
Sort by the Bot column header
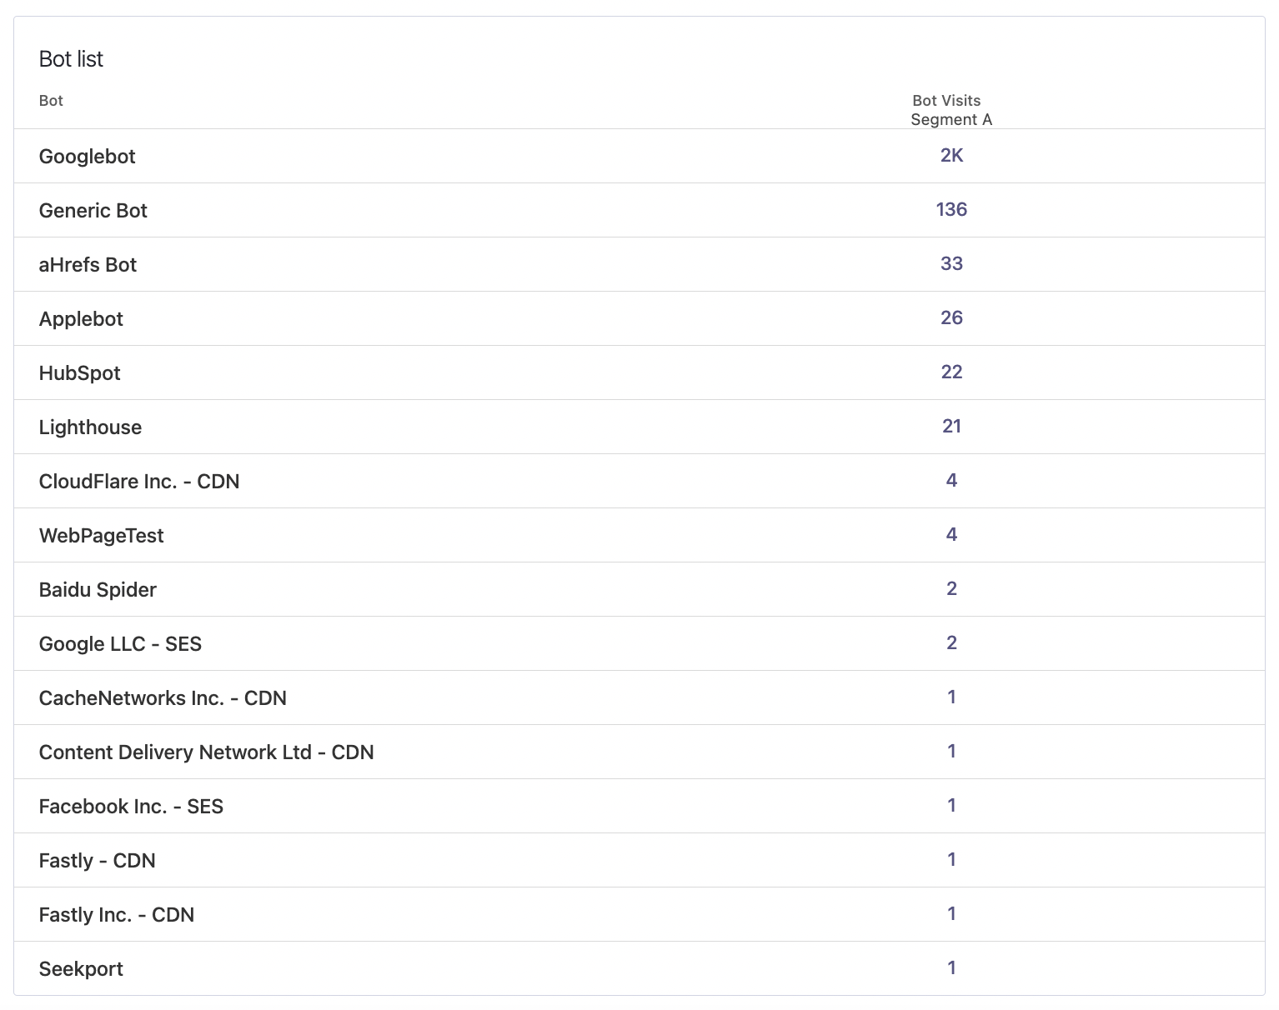pyautogui.click(x=51, y=100)
